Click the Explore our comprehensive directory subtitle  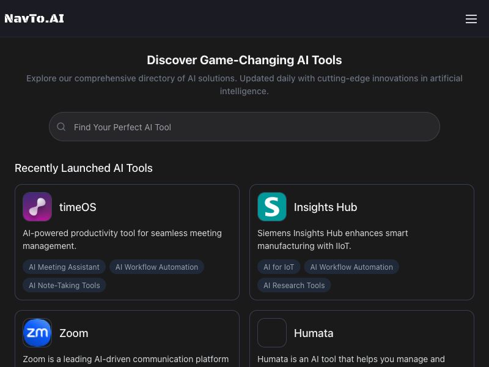tap(244, 84)
